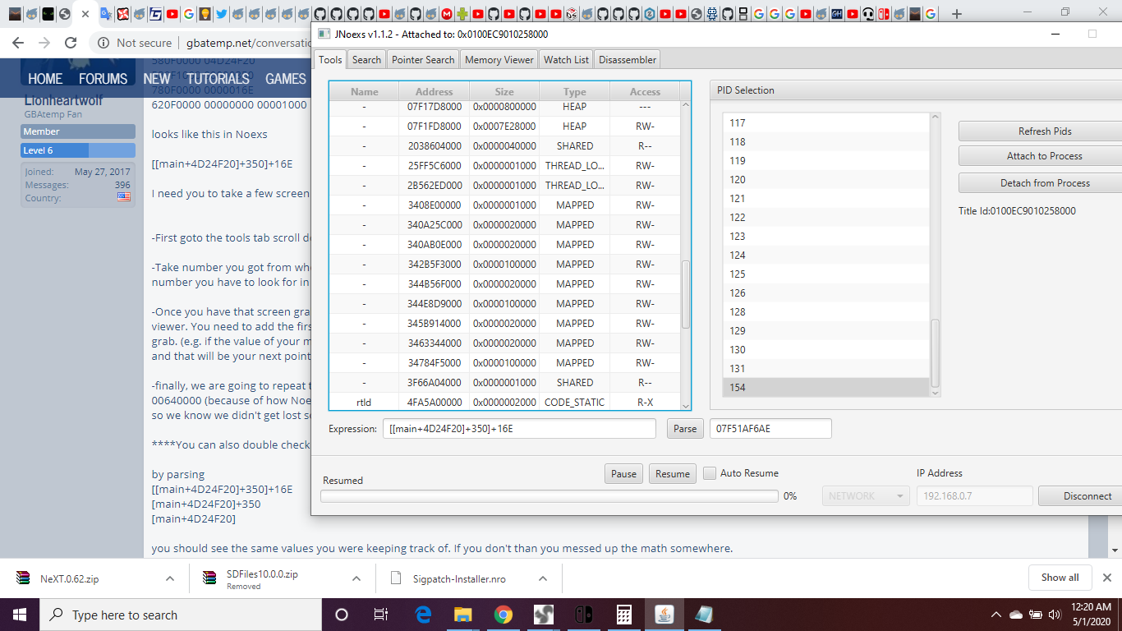Expand options for NeXT.0.62.zip download
The width and height of the screenshot is (1122, 631).
click(170, 578)
